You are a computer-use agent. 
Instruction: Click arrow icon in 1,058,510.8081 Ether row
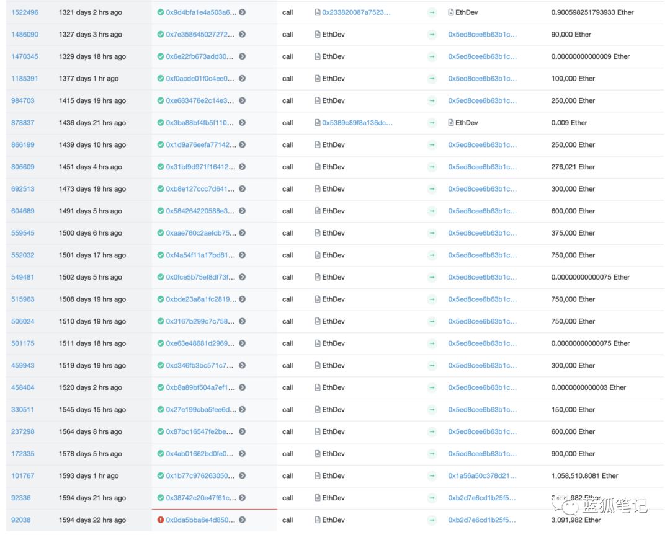coord(432,475)
